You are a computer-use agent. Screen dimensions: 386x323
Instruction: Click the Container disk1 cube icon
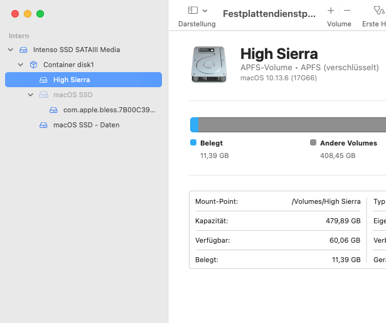[x=33, y=65]
